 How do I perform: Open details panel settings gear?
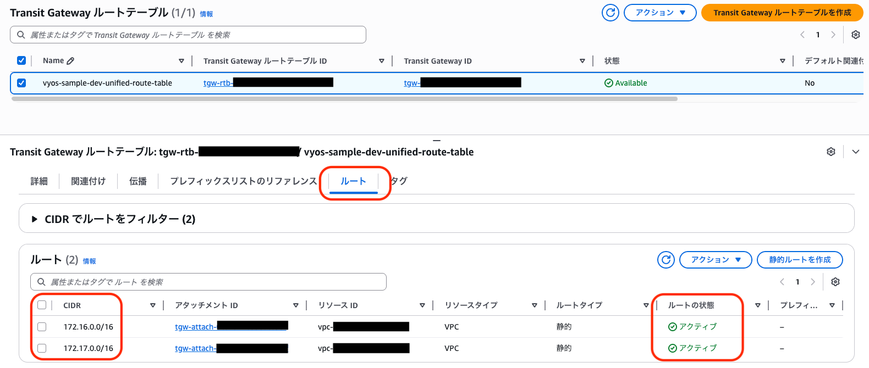click(831, 152)
